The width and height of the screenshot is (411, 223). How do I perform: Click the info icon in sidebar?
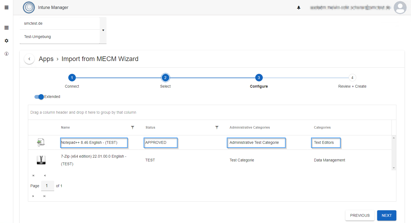tap(7, 54)
